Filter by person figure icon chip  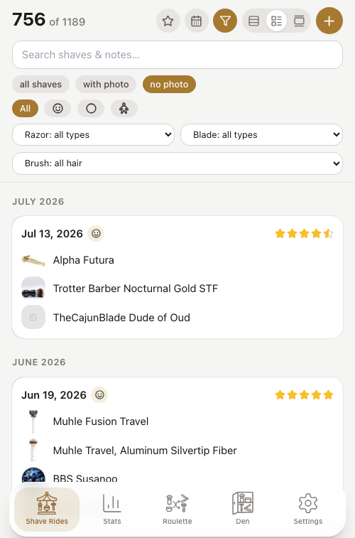coord(124,109)
